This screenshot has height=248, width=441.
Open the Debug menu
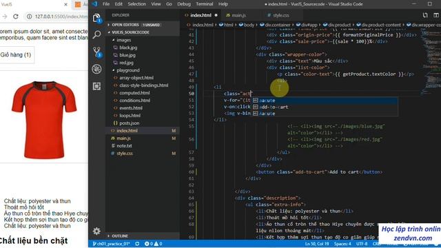tap(184, 4)
